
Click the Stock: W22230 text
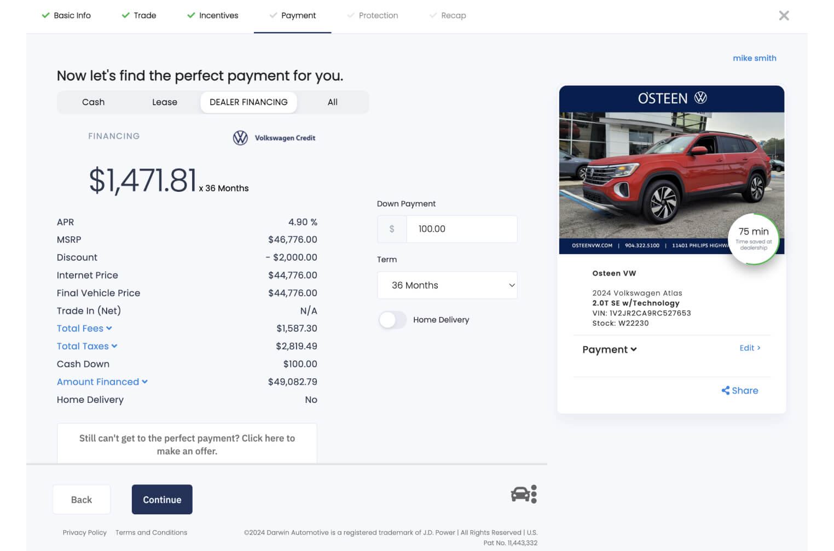(x=621, y=323)
